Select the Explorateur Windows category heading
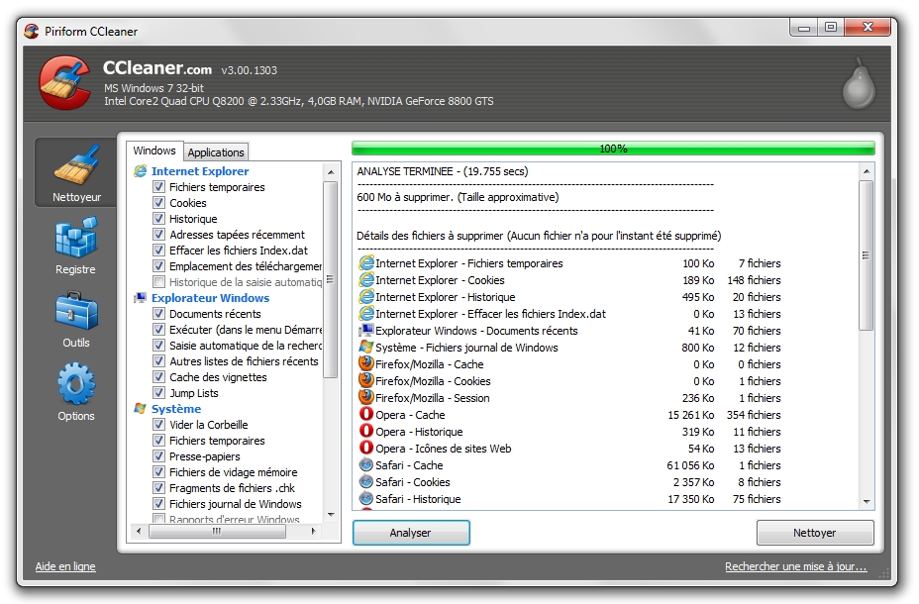This screenshot has height=604, width=919. [x=210, y=298]
